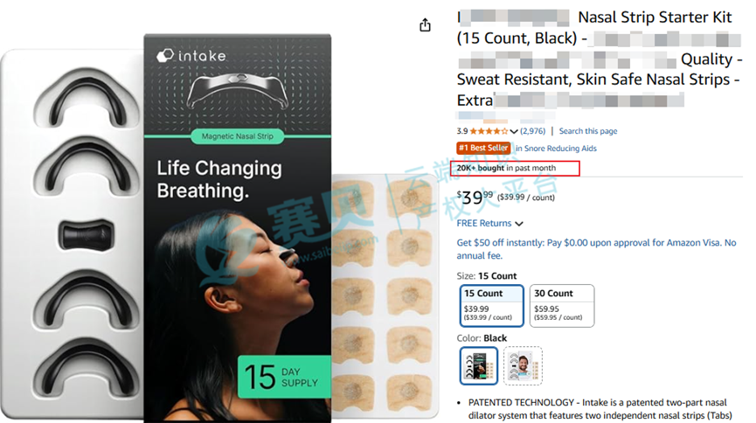Click the $39.99 price
The width and height of the screenshot is (756, 423).
tap(475, 197)
